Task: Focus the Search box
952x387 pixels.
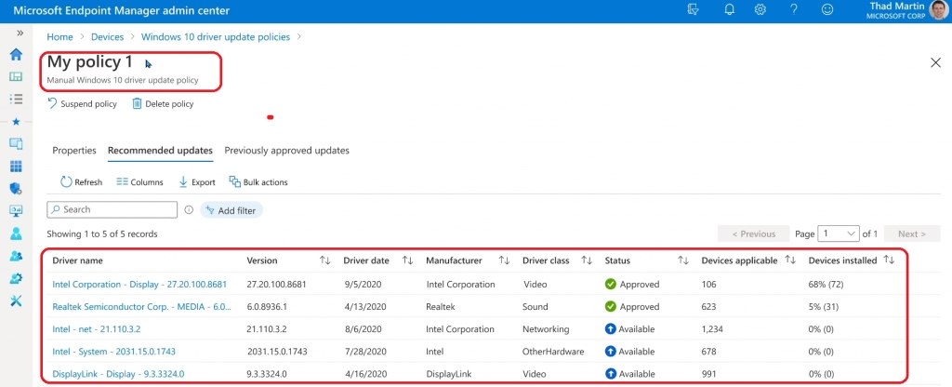Action: point(112,209)
